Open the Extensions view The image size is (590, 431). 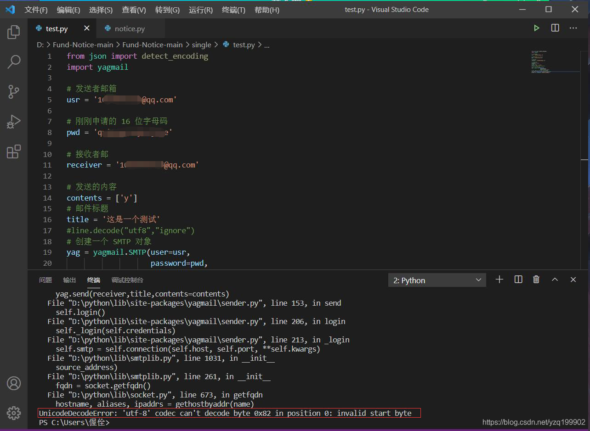pyautogui.click(x=14, y=152)
